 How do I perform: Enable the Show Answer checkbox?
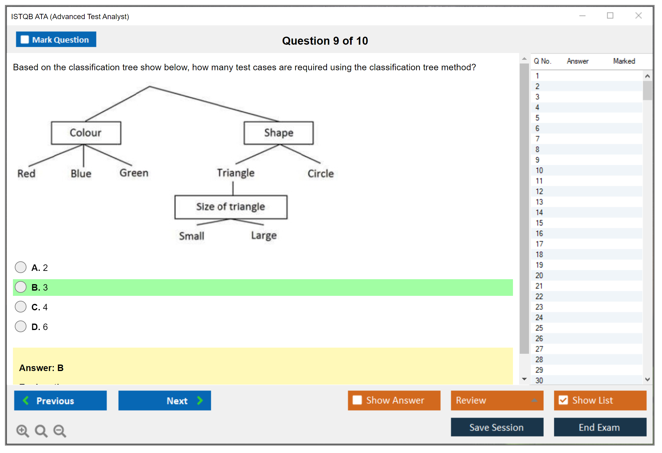[x=357, y=400]
